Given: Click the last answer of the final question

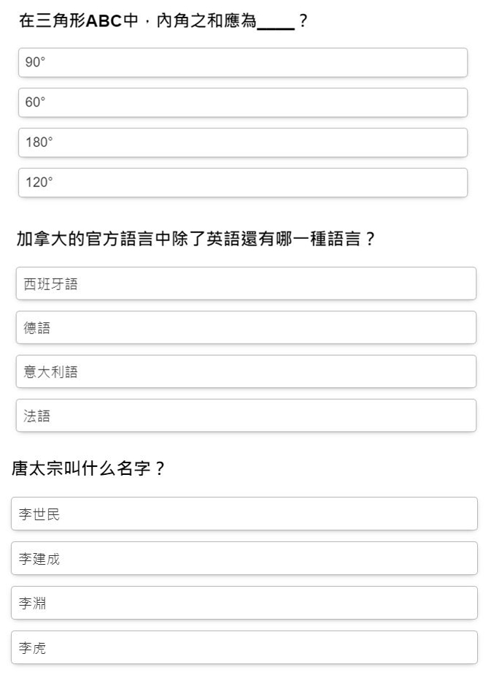Looking at the screenshot, I should click(247, 647).
